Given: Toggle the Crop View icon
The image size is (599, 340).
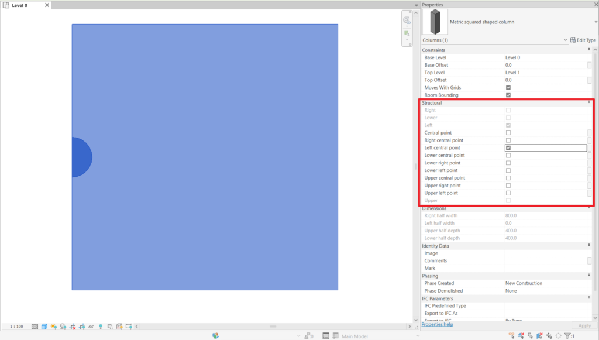Looking at the screenshot, I should point(72,327).
